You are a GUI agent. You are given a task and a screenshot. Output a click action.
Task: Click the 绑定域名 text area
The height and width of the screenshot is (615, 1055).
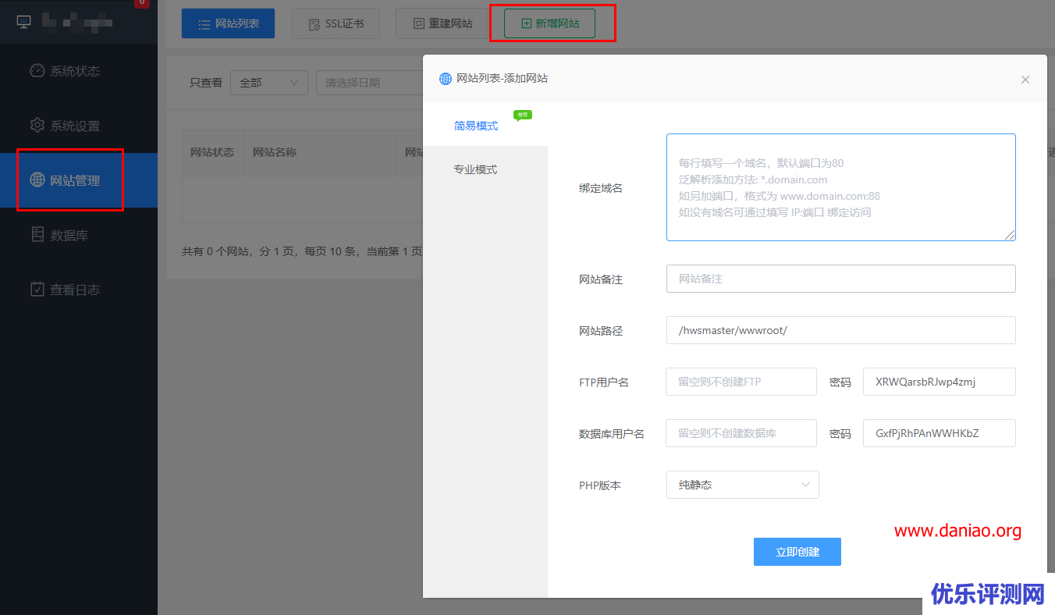(840, 187)
